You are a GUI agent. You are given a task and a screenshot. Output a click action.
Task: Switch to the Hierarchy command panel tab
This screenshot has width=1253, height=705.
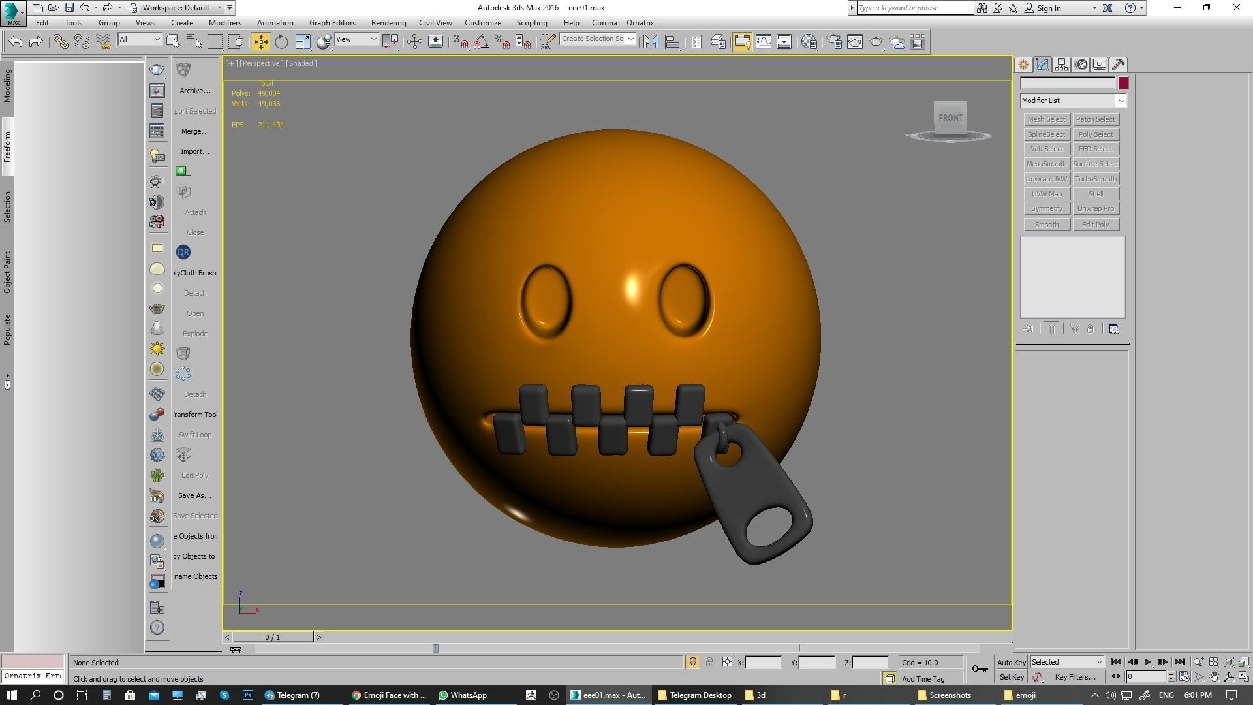pos(1061,65)
